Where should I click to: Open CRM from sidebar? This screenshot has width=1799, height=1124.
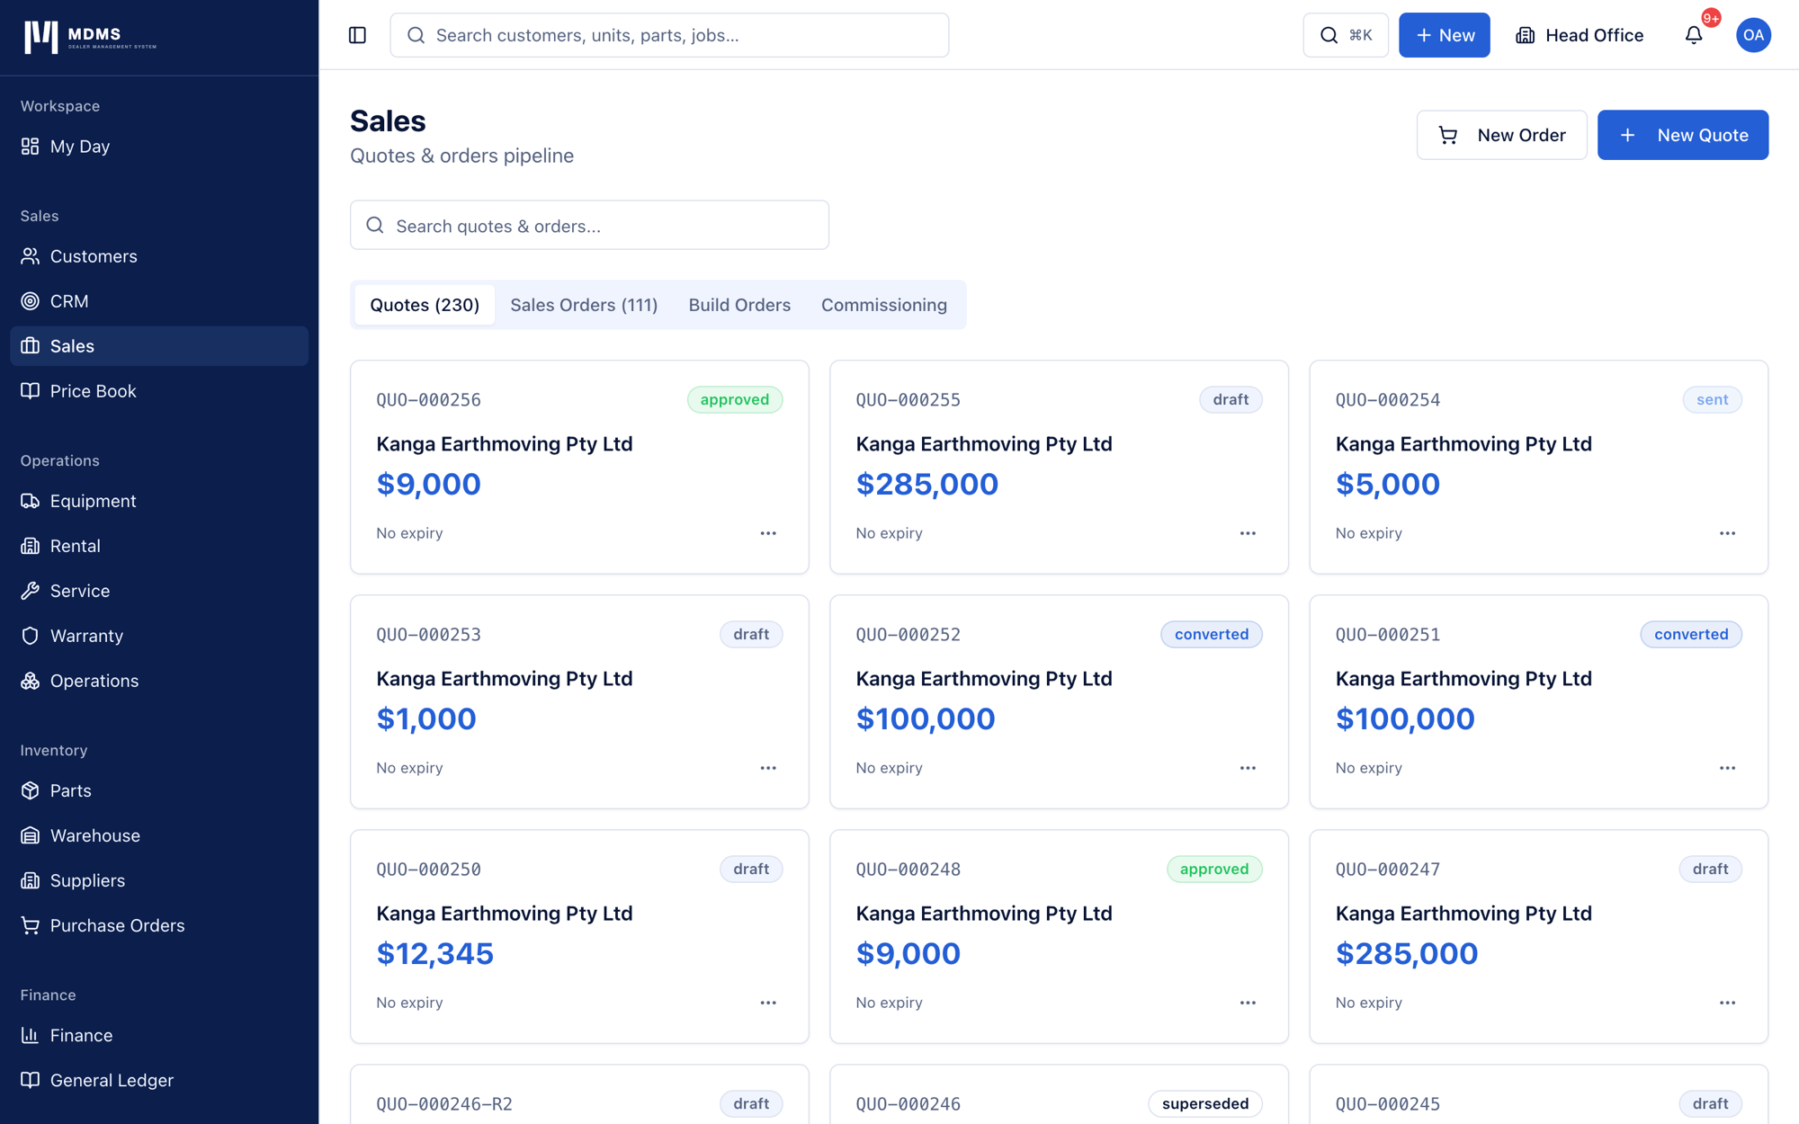[x=159, y=301]
